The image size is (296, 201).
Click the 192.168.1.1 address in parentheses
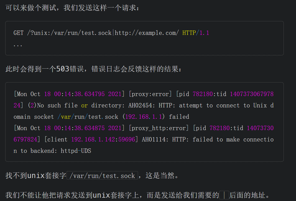[x=143, y=117]
